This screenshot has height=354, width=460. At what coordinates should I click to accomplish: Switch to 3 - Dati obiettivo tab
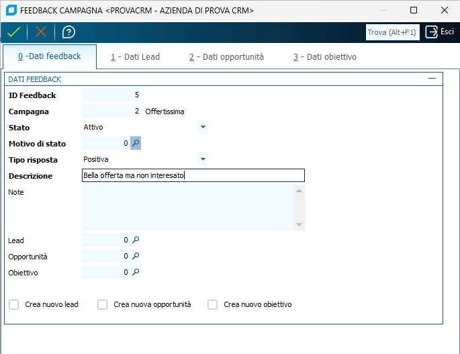pos(325,57)
